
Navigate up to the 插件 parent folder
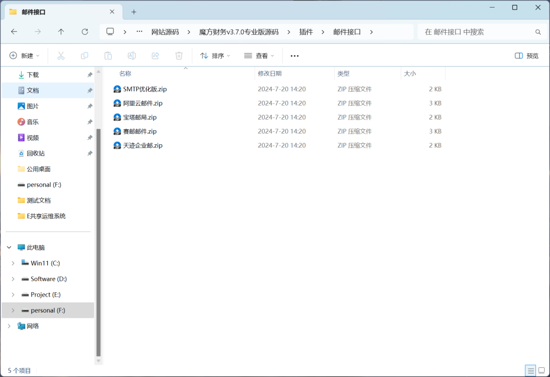click(x=60, y=32)
